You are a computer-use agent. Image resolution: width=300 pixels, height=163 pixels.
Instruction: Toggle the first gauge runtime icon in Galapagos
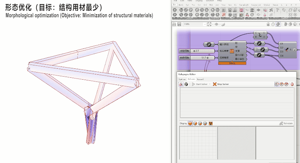click(277, 84)
